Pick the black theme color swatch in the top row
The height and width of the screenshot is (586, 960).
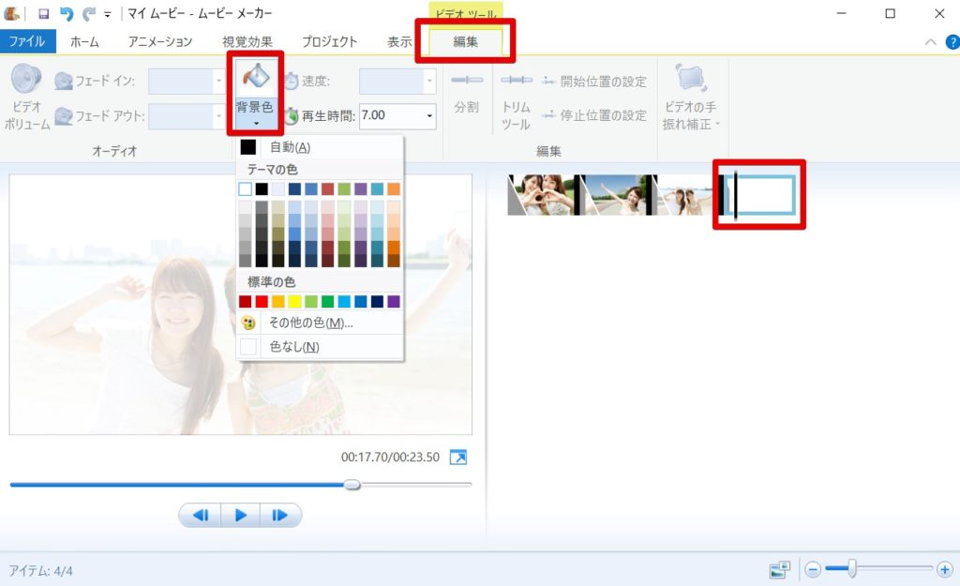tap(262, 188)
